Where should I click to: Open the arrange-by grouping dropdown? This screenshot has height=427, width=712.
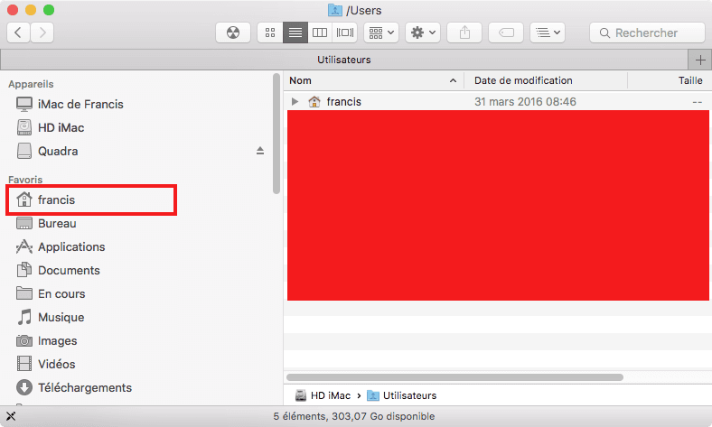(381, 32)
